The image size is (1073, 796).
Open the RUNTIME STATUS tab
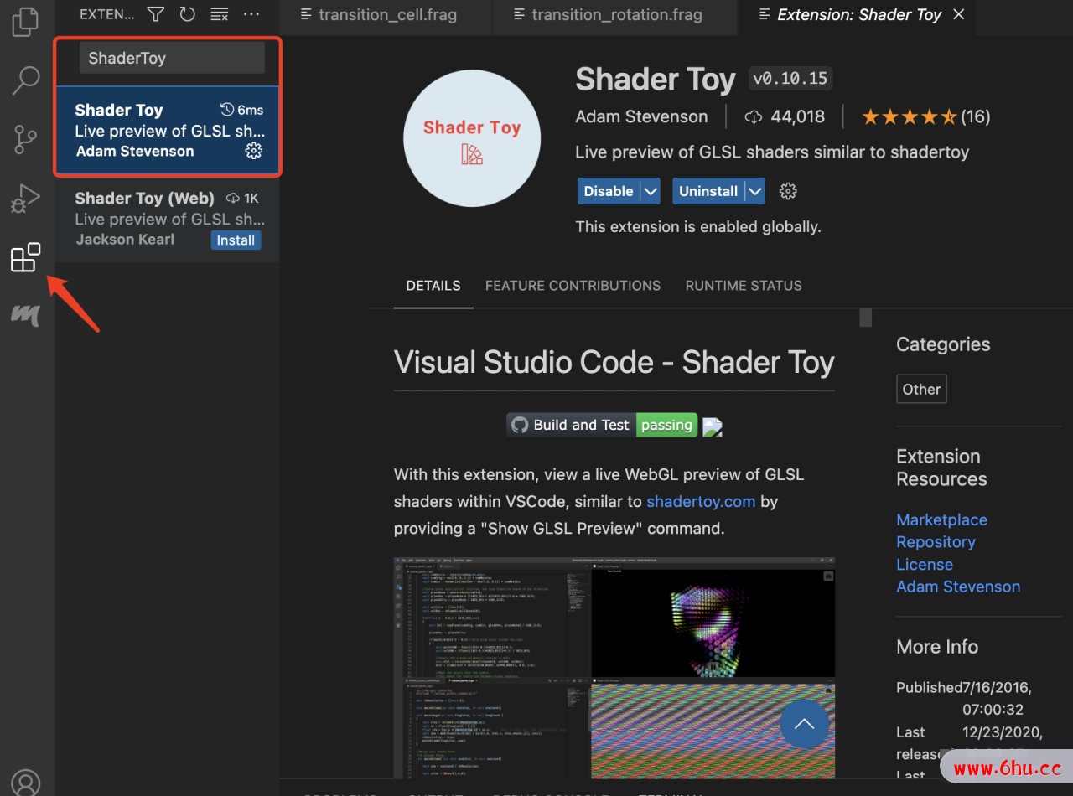point(744,286)
